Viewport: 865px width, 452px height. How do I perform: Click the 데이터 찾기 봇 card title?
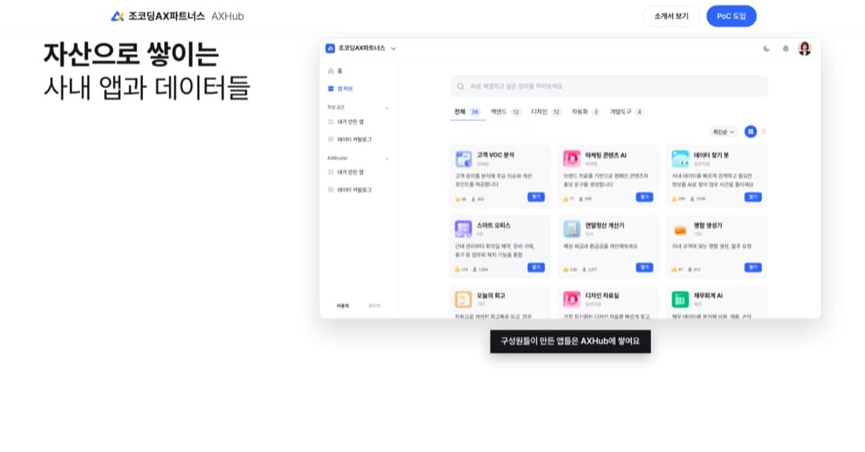tap(711, 155)
